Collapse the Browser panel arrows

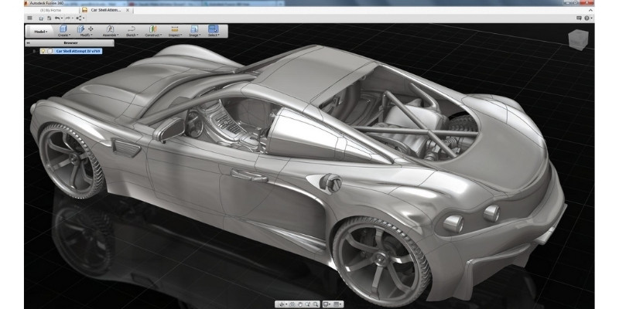[28, 43]
